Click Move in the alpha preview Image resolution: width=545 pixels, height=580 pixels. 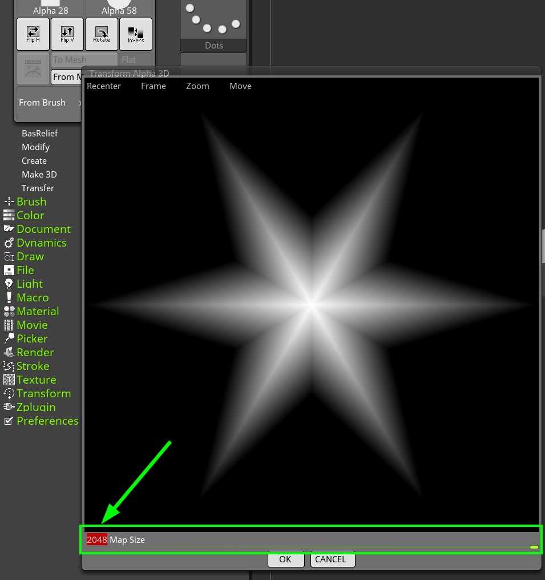coord(240,86)
